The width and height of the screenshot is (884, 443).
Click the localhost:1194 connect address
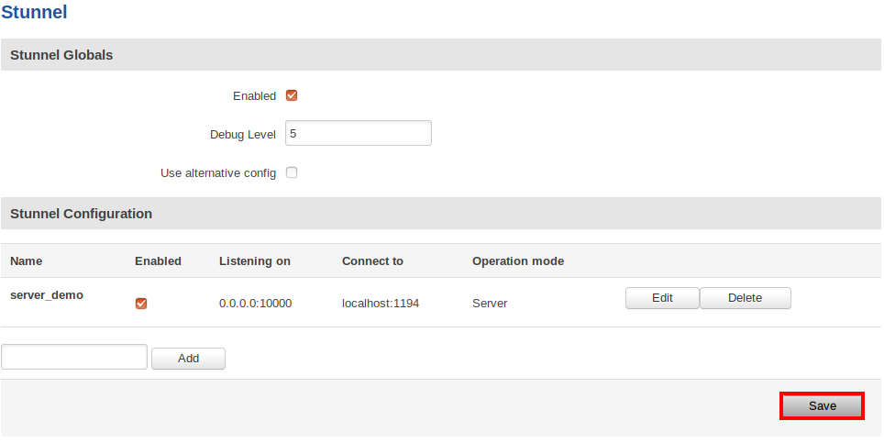point(381,304)
